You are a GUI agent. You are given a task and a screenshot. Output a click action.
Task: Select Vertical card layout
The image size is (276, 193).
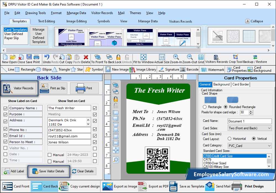coord(254,139)
